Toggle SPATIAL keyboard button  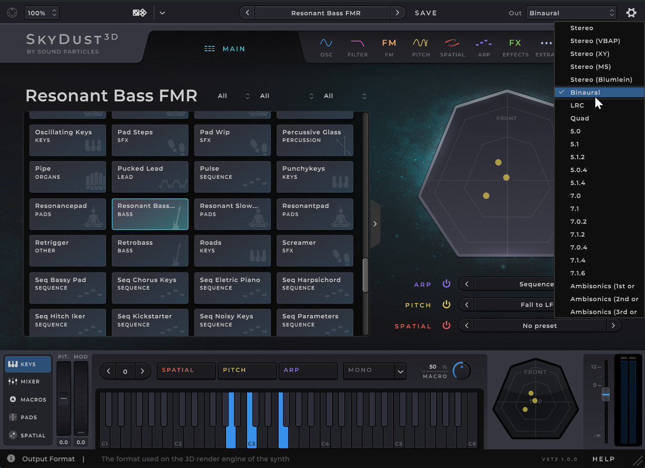click(x=186, y=370)
